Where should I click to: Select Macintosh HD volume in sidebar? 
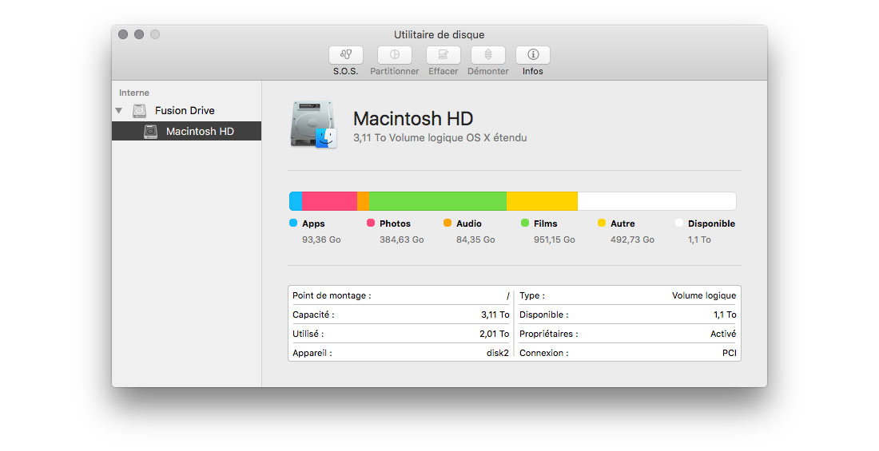(x=187, y=131)
